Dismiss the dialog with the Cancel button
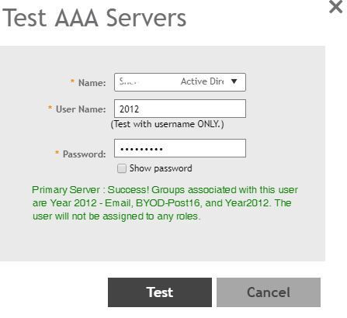The height and width of the screenshot is (318, 347). 269,292
